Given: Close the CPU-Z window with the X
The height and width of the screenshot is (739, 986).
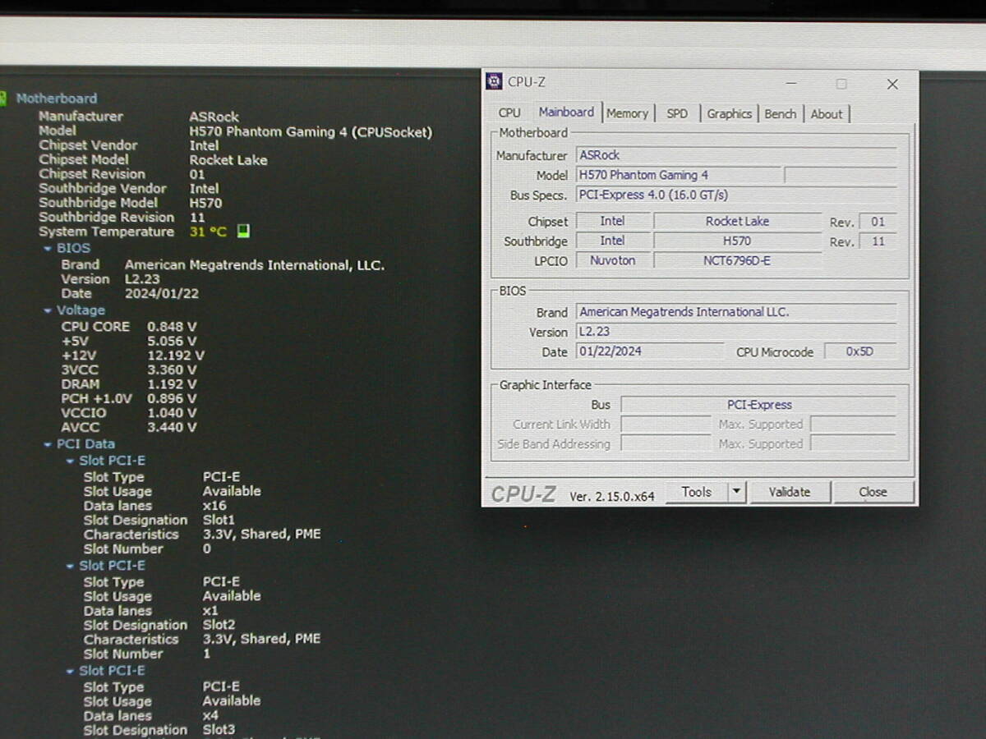Looking at the screenshot, I should click(x=892, y=84).
